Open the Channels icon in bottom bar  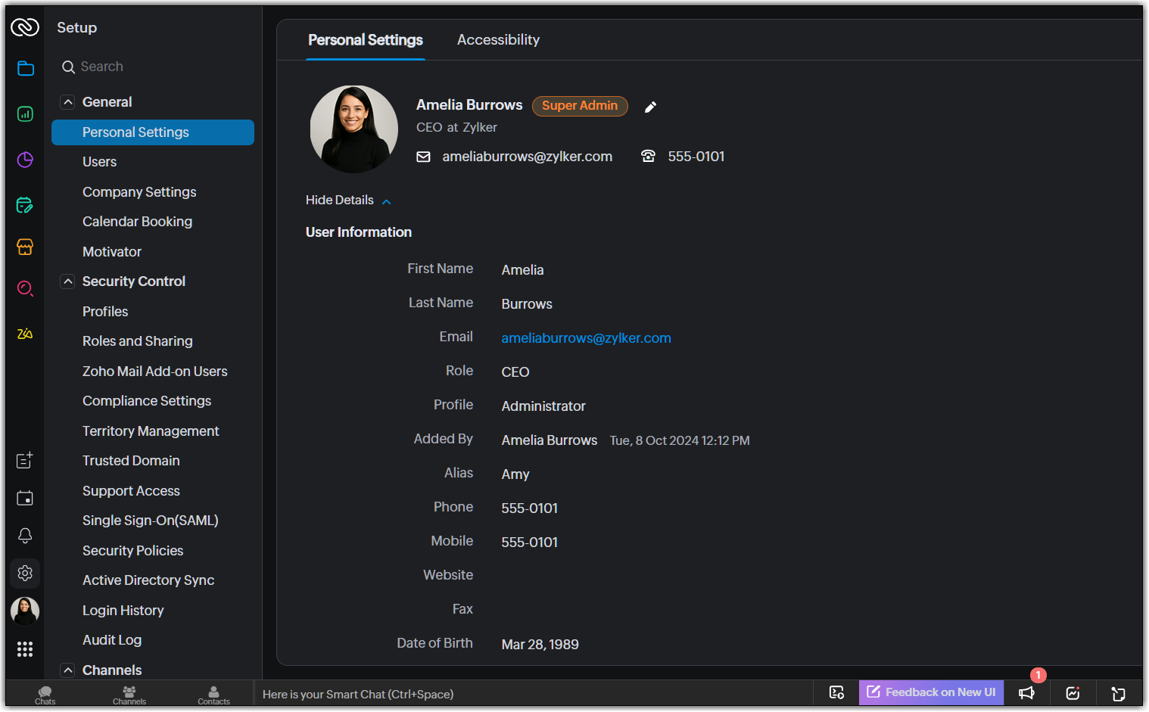click(129, 695)
